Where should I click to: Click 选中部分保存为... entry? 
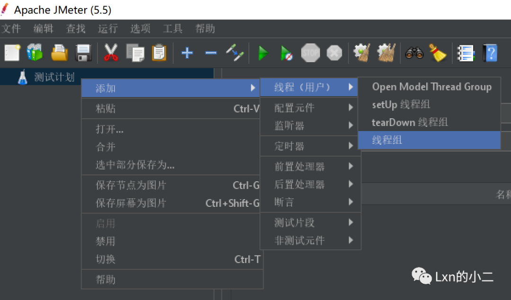pyautogui.click(x=170, y=165)
